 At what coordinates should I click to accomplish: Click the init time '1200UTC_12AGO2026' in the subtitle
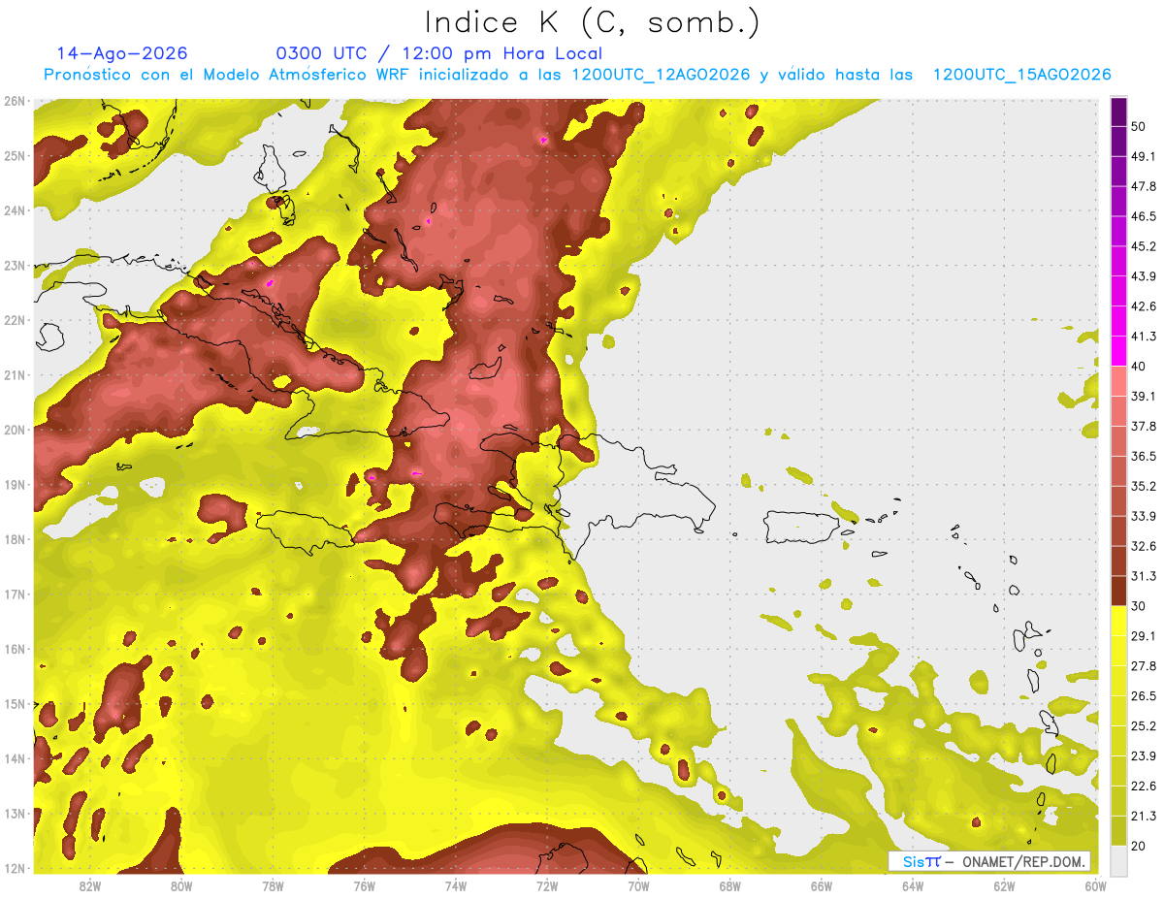point(661,75)
